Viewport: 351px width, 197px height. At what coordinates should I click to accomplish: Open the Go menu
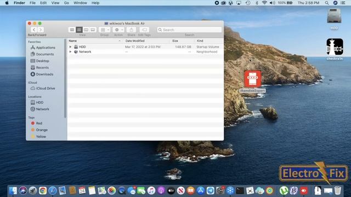pyautogui.click(x=66, y=3)
